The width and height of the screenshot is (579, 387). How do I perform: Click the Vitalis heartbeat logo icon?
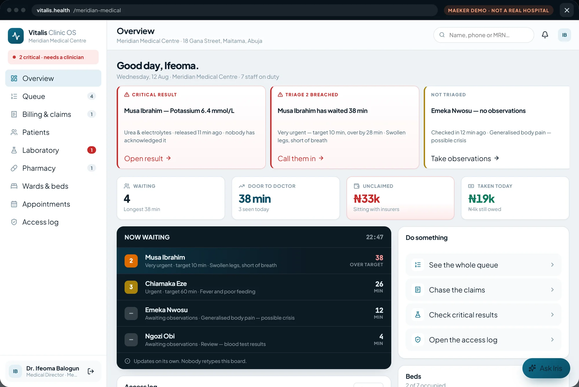[x=16, y=36]
